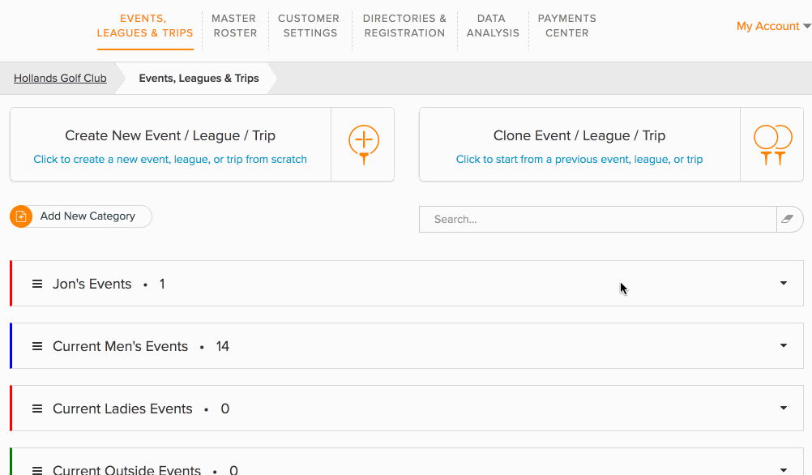Go to the Master Roster tab

pos(234,26)
